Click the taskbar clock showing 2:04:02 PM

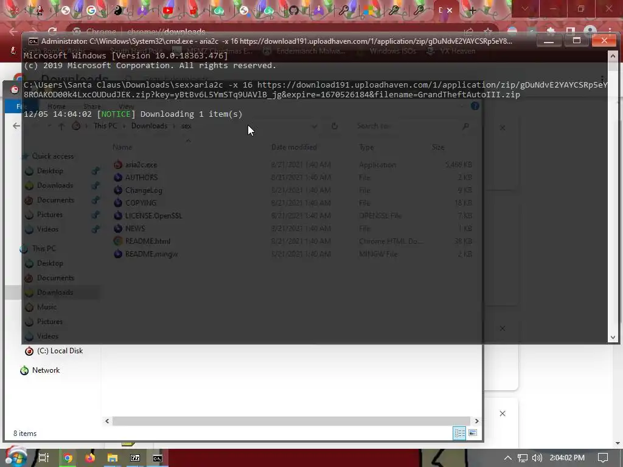tap(567, 458)
